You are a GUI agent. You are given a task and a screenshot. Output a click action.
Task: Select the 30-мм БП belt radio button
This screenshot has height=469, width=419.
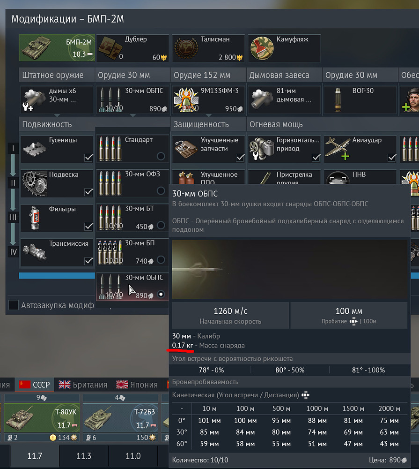[161, 260]
